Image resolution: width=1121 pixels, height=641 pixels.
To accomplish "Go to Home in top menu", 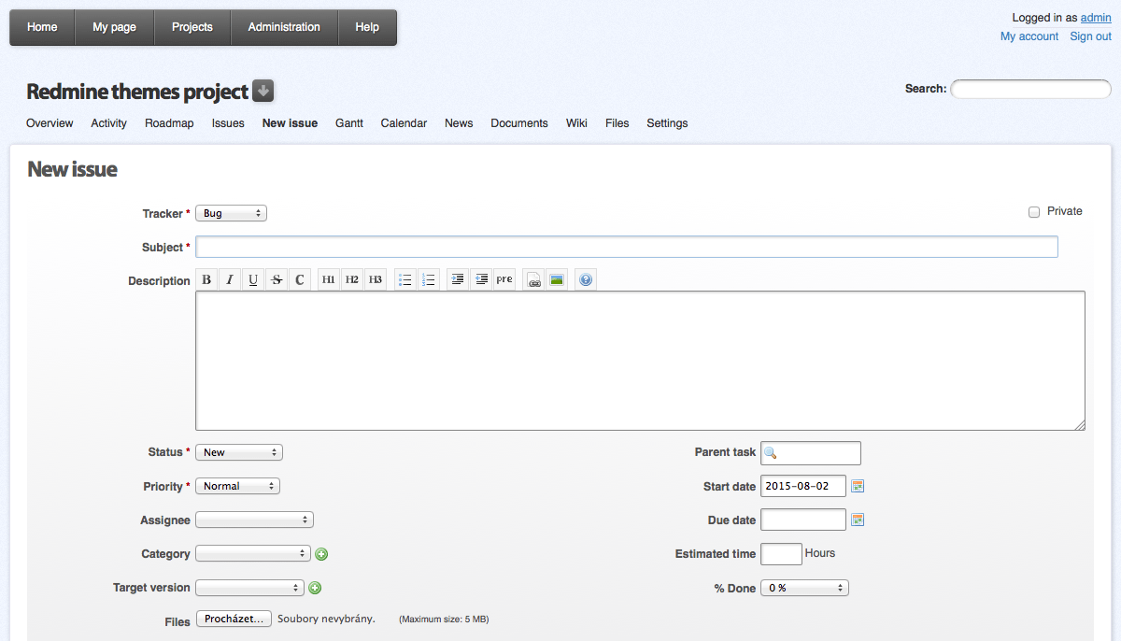I will [x=42, y=27].
